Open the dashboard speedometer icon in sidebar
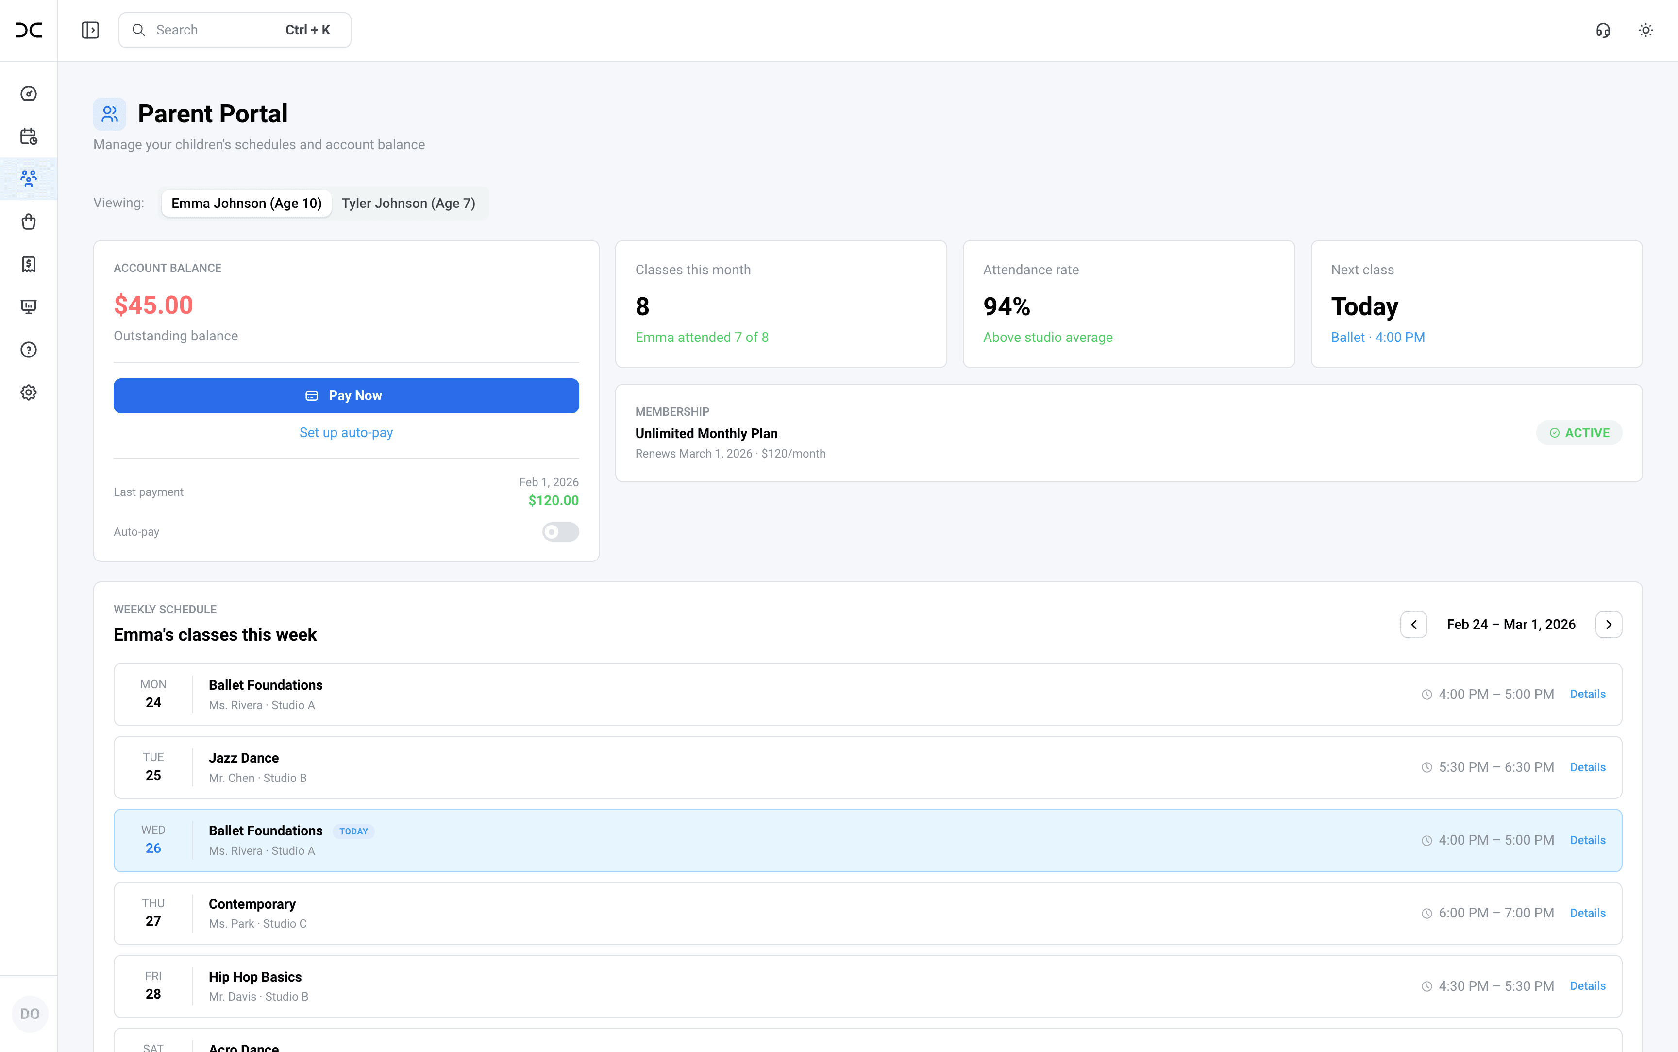This screenshot has width=1678, height=1052. pos(29,93)
